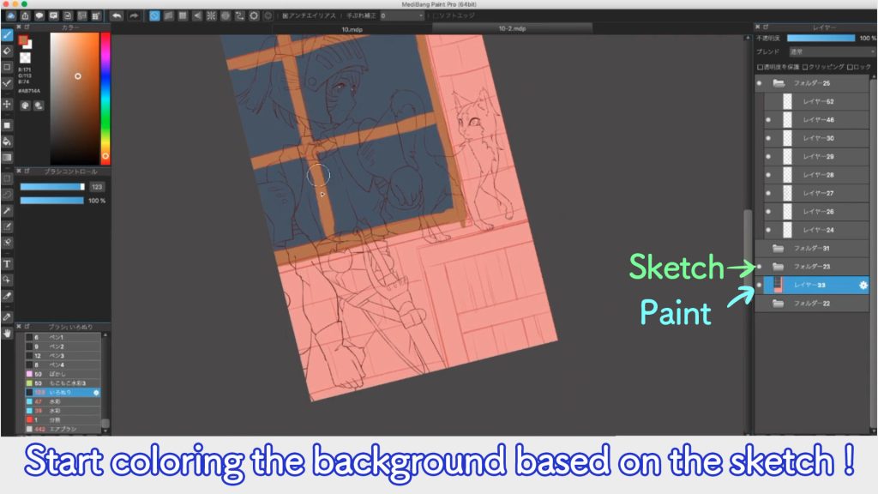Select the Gradient tool
This screenshot has width=878, height=494.
[x=7, y=158]
